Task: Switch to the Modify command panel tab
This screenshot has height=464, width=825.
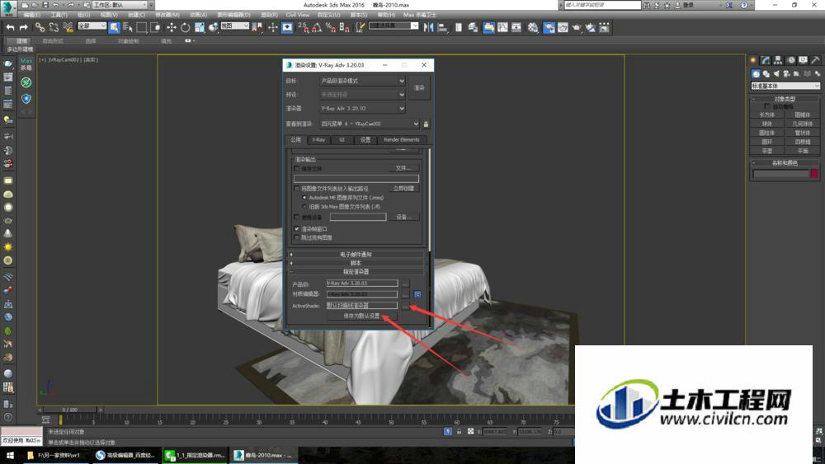Action: (766, 60)
